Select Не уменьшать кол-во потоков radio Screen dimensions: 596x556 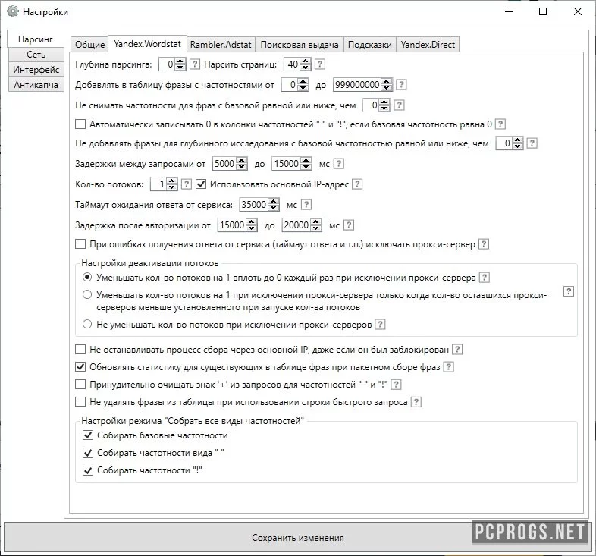[87, 324]
